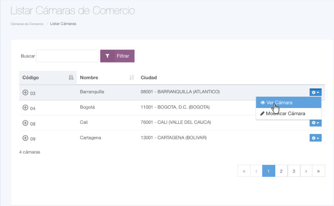334x206 pixels.
Task: Open gear actions dropdown for Cali
Action: click(x=315, y=123)
